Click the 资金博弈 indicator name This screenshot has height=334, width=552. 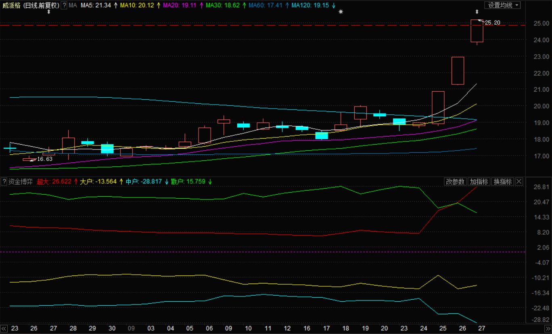(21, 182)
